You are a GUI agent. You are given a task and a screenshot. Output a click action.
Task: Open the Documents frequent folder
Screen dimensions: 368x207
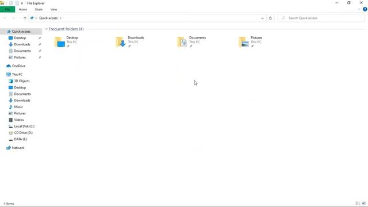[191, 42]
